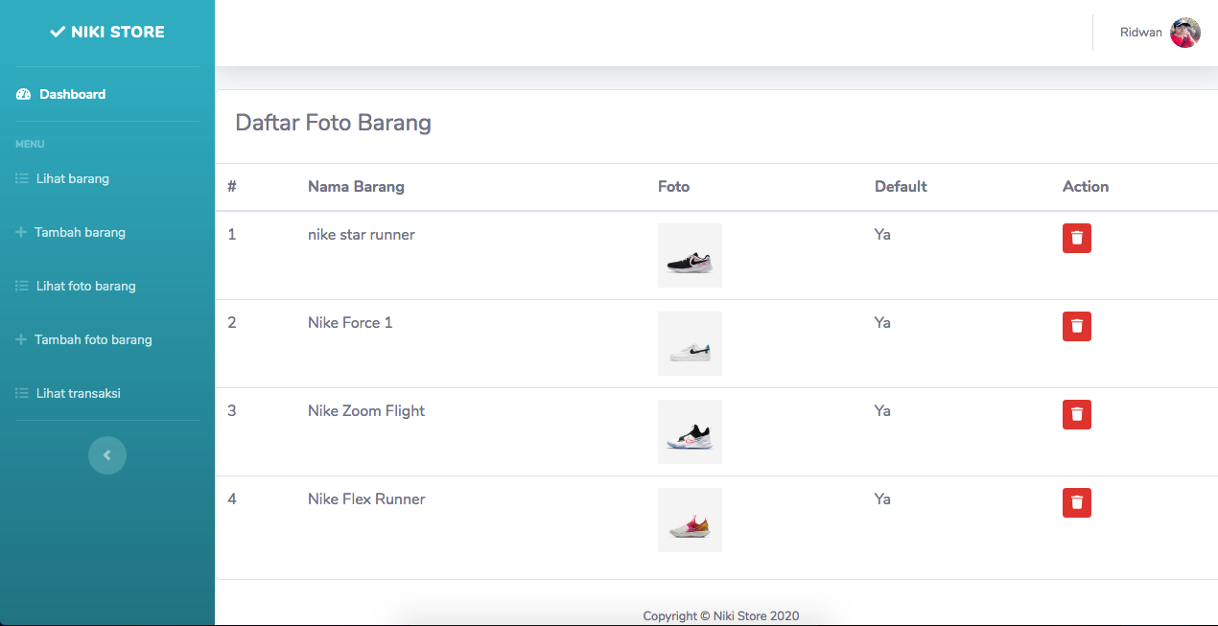Open the nike star runner shoe thumbnail
Screen dimensions: 1218x626
690,255
